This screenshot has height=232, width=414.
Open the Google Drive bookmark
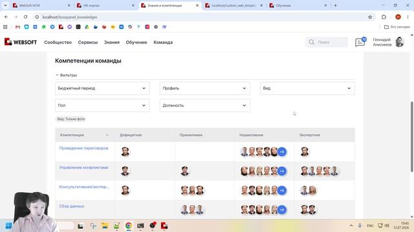87,27
